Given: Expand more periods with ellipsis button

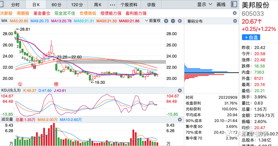Looking at the screenshot, I should coord(112,5).
